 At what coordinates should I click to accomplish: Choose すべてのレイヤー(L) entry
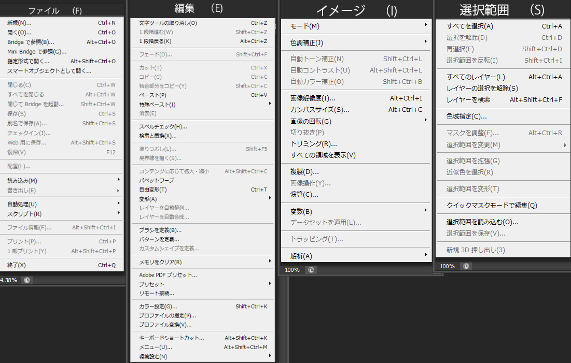pyautogui.click(x=504, y=77)
